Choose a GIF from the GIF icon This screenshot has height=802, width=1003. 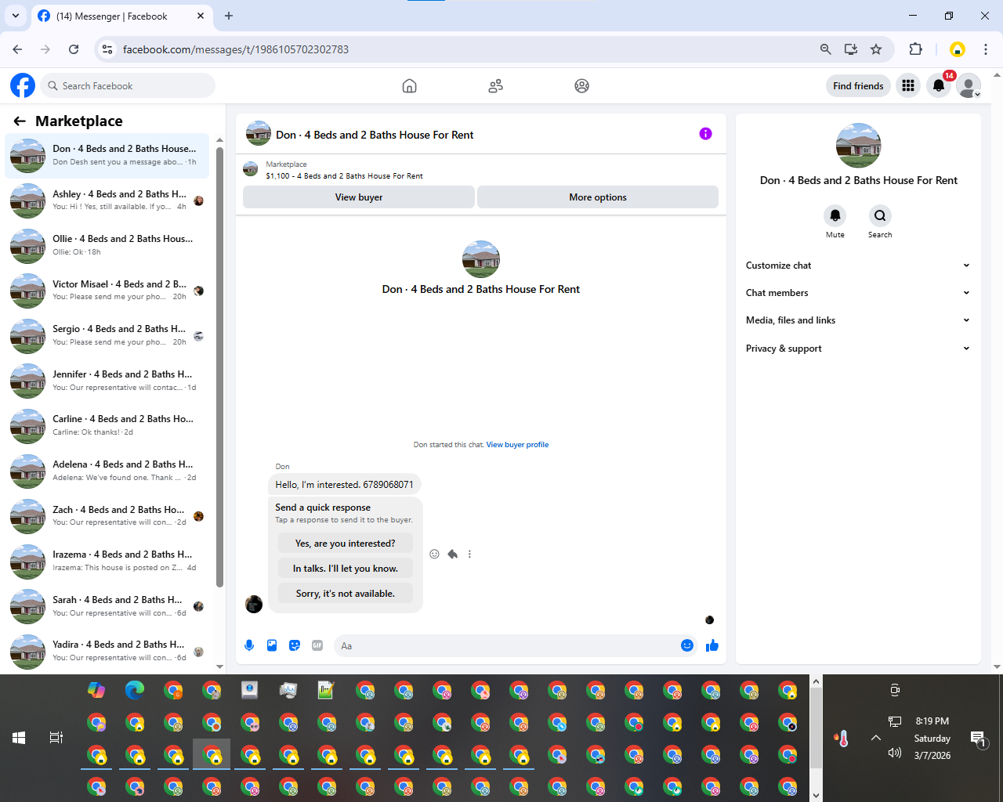point(317,645)
